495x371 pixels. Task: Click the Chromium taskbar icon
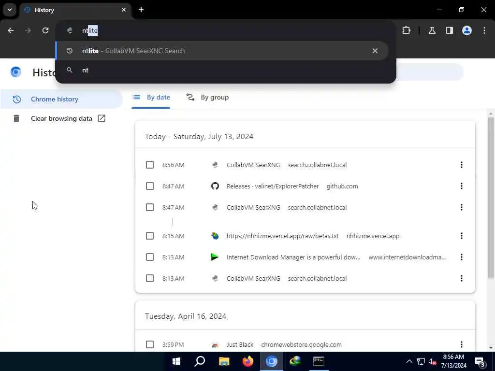pyautogui.click(x=272, y=361)
